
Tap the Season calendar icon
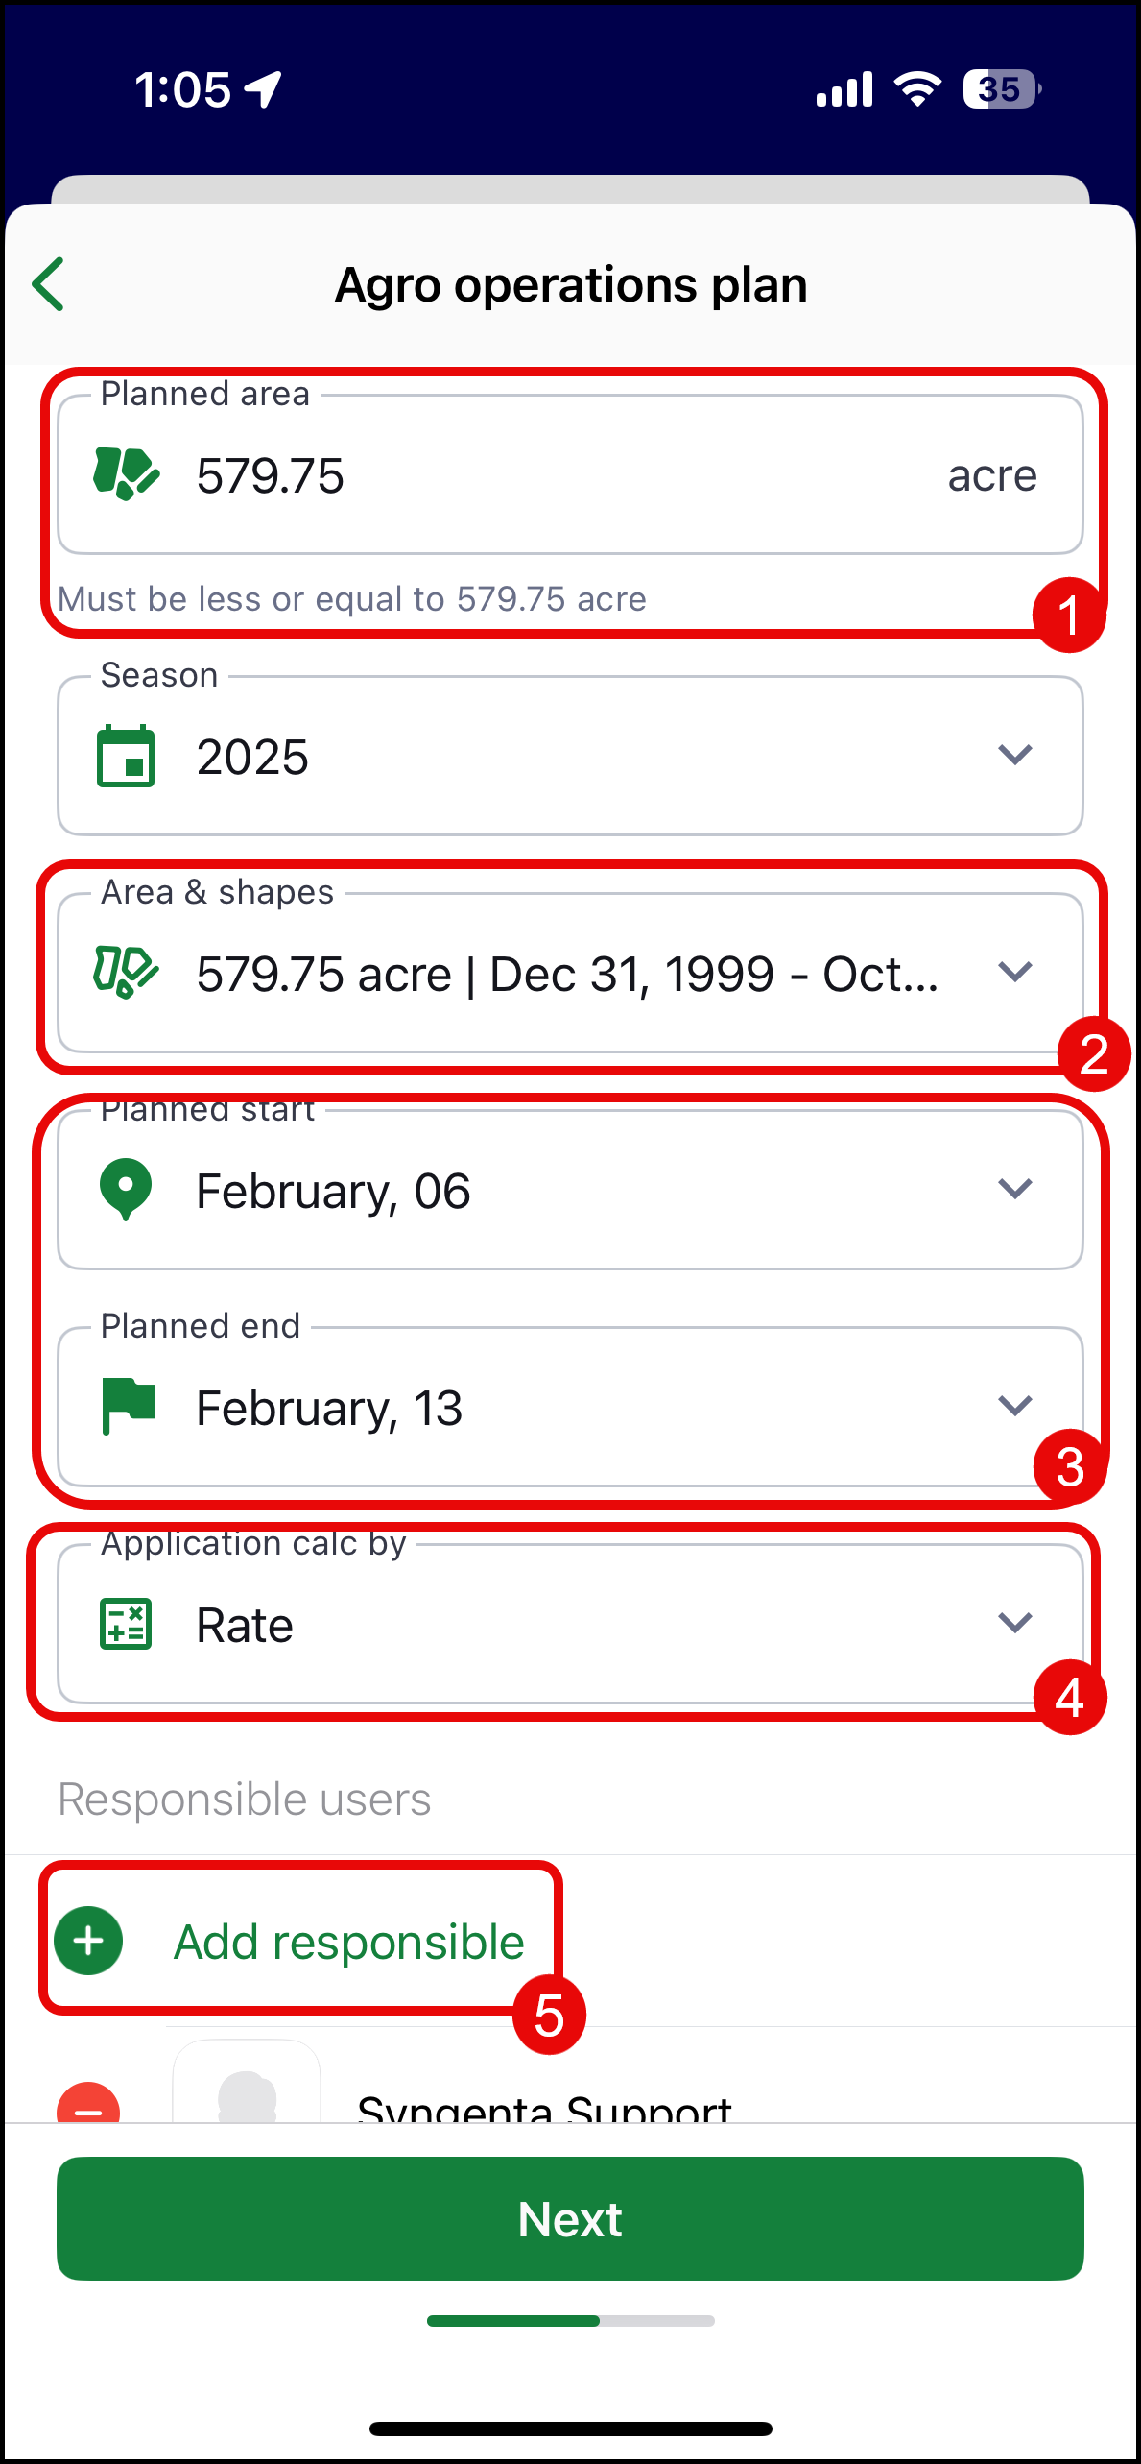[x=126, y=757]
